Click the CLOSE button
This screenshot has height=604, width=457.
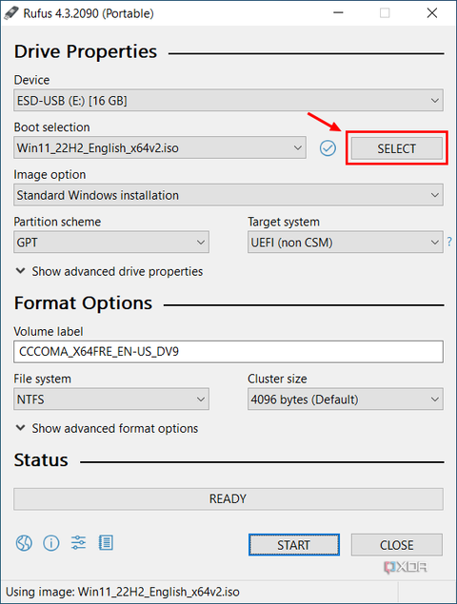[x=396, y=545]
